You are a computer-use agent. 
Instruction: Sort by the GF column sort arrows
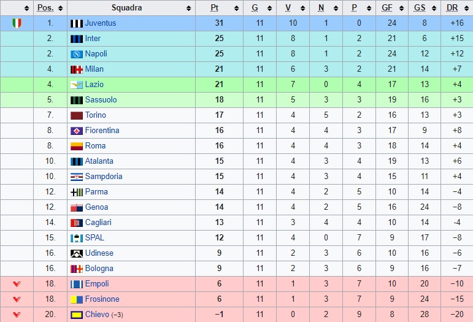(x=401, y=8)
